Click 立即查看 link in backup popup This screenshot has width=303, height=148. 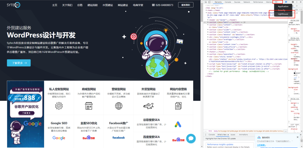[x=261, y=145]
